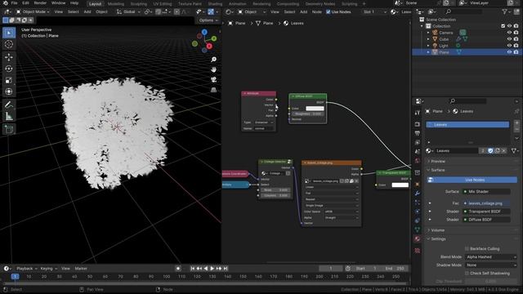The width and height of the screenshot is (523, 294).
Task: Open the Output properties tab
Action: [418, 133]
